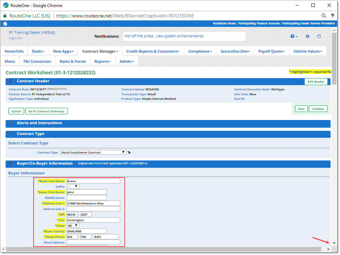
Task: Click the Login Info link
Action: click(x=15, y=38)
